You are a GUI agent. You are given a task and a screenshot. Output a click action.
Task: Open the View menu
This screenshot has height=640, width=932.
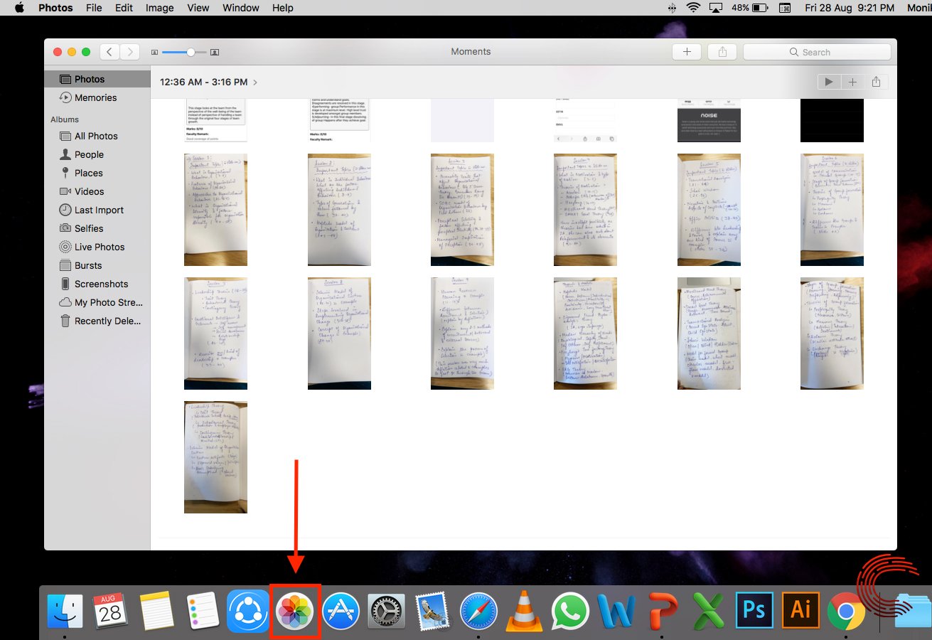tap(198, 8)
